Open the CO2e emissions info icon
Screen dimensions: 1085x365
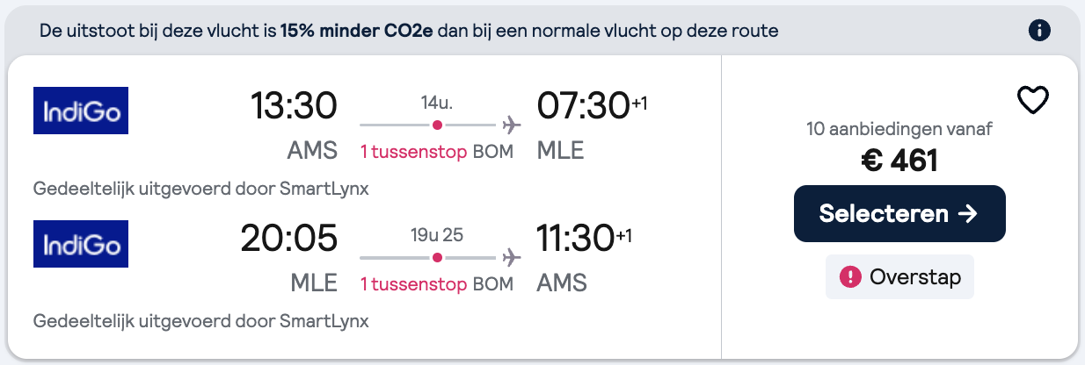1039,31
